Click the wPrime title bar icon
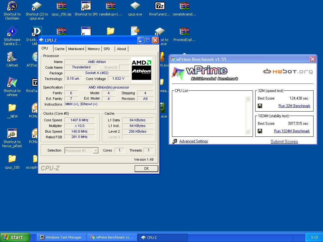Screen dimensions: 323x242 point(173,59)
